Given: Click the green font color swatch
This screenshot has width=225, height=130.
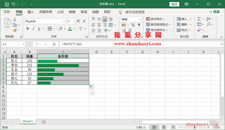Looking at the screenshot, I should pyautogui.click(x=70, y=29).
